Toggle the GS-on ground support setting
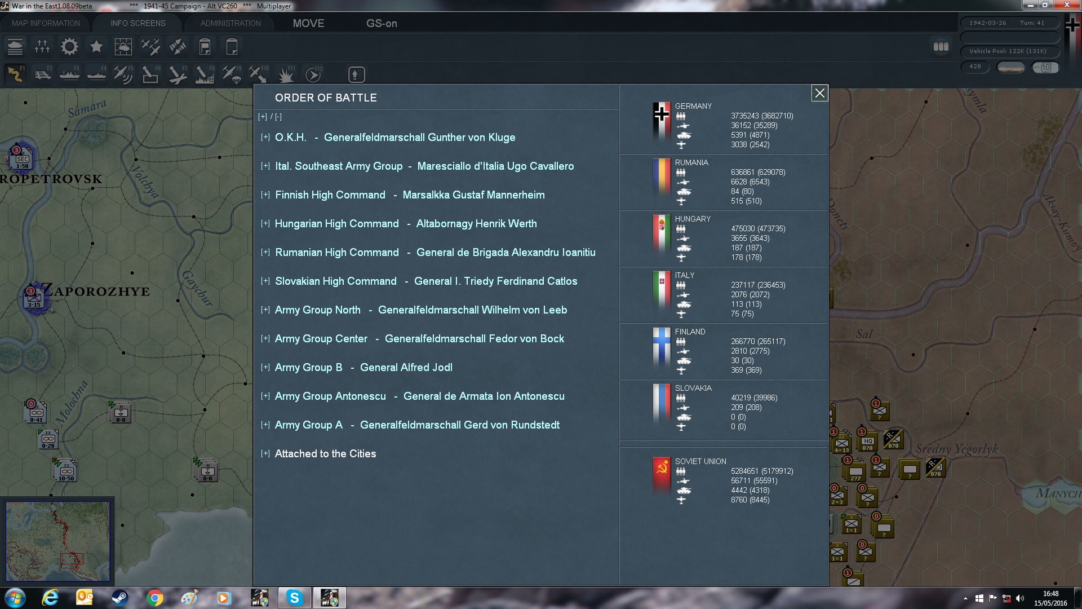The image size is (1082, 609). 382,23
